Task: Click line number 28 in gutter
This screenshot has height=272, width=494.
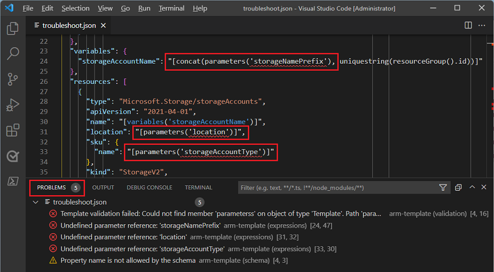Action: (x=44, y=101)
